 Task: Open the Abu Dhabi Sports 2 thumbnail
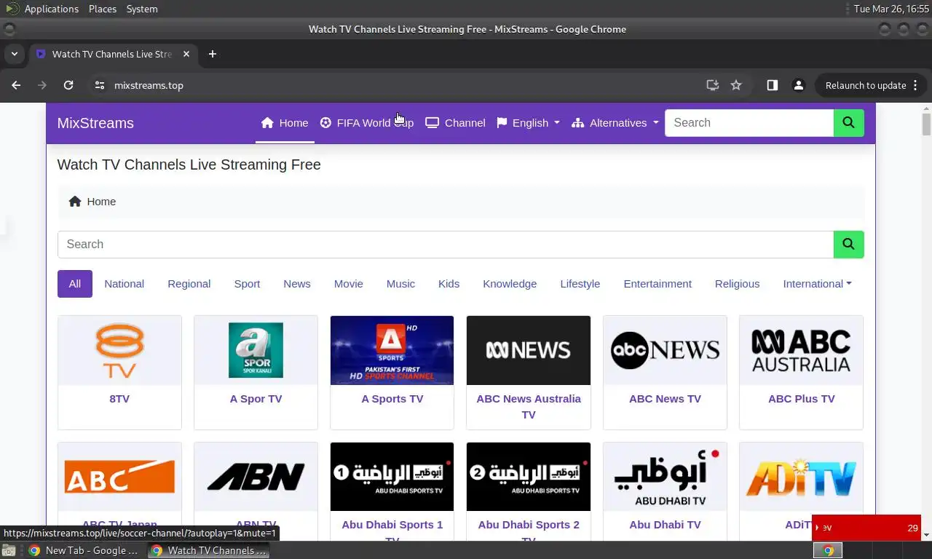[x=529, y=477]
